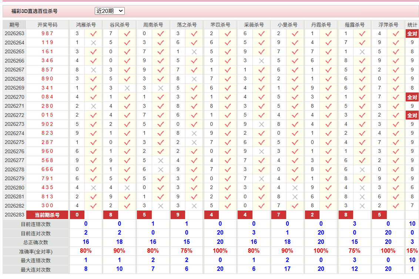The width and height of the screenshot is (419, 279).
Task: Open the 近20期 period dropdown
Action: (x=110, y=11)
